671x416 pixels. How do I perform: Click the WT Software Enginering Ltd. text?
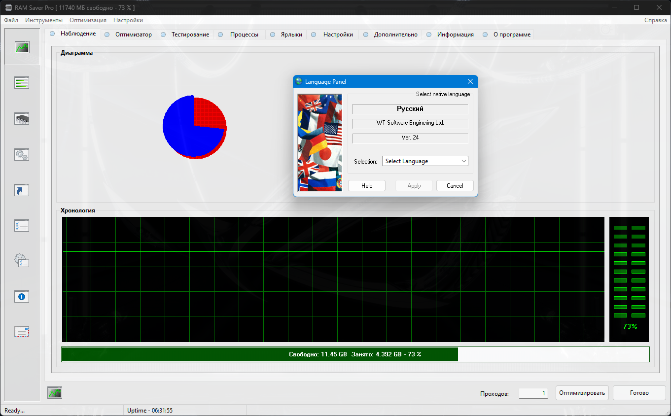(410, 123)
